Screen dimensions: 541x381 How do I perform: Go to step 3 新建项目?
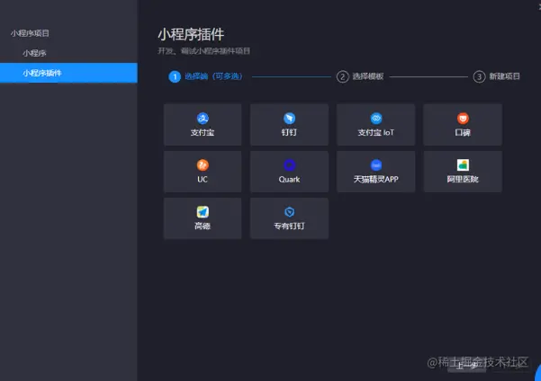click(x=496, y=76)
